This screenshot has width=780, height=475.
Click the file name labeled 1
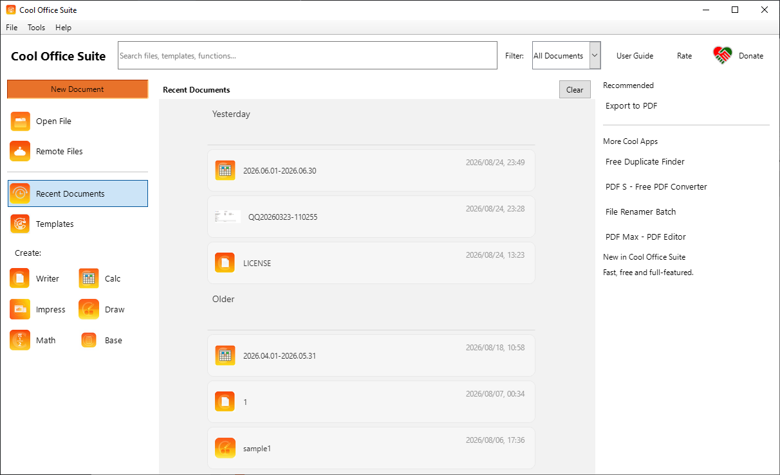point(245,402)
